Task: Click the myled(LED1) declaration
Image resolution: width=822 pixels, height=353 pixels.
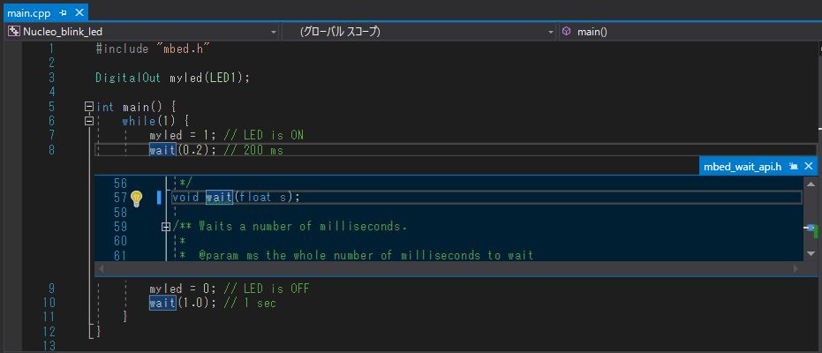Action: click(x=210, y=78)
